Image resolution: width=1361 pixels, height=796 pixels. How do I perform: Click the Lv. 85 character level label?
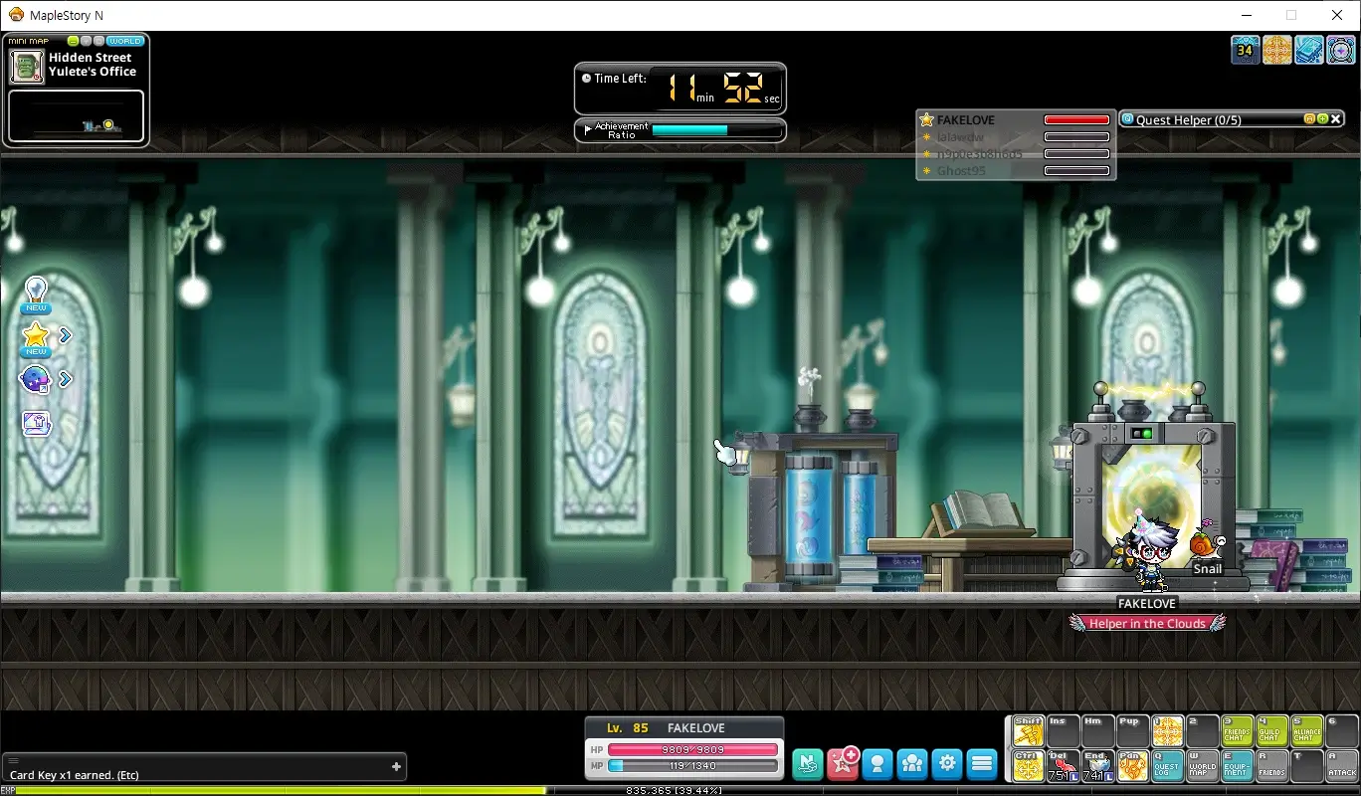628,728
